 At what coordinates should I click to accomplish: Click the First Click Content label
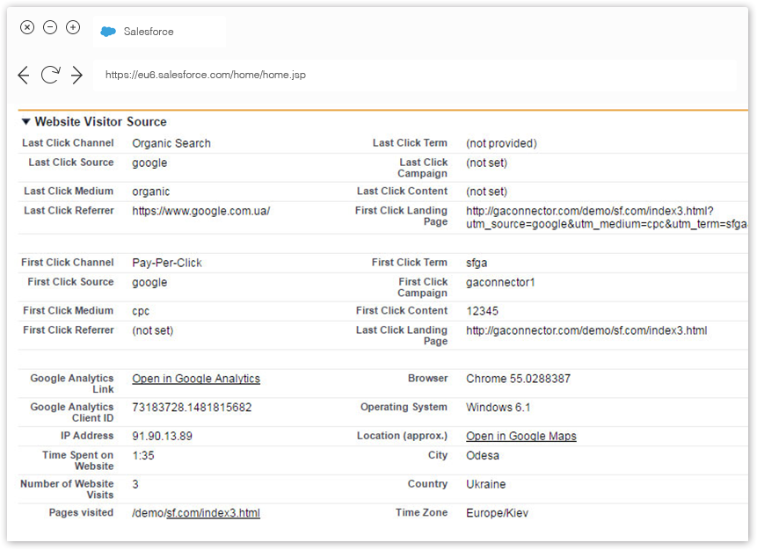pos(402,311)
